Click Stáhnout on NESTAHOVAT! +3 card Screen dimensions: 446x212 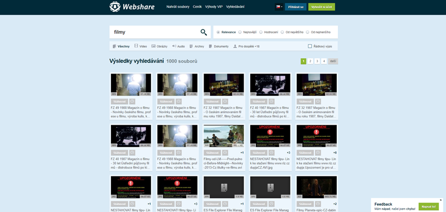[x=166, y=204]
